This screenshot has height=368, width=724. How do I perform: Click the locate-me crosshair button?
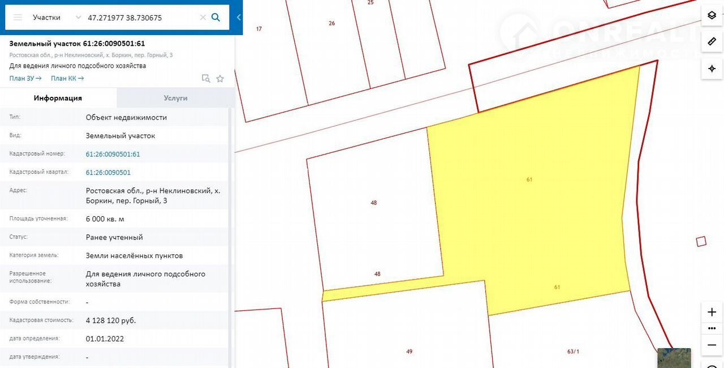[x=712, y=69]
